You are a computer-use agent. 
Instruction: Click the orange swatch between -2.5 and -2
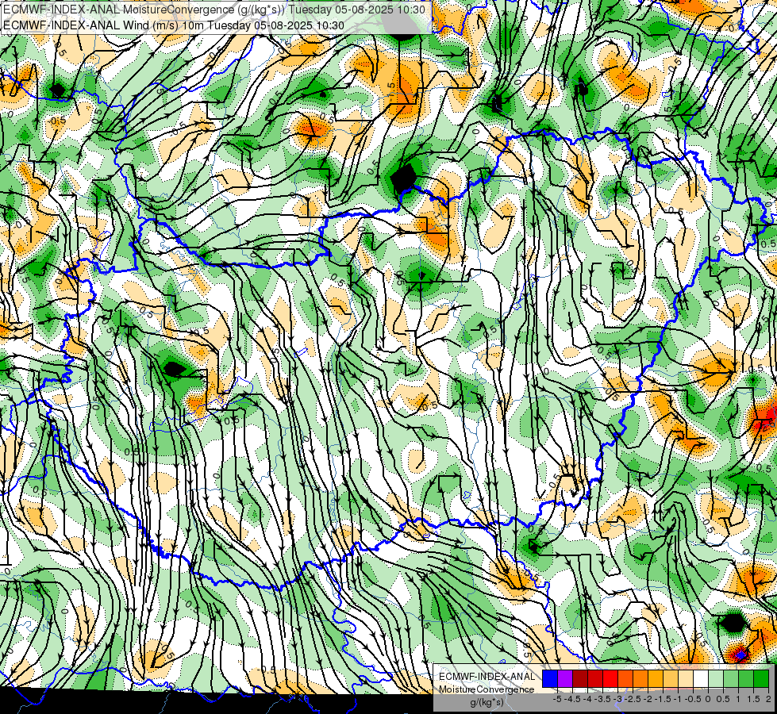[x=640, y=678]
